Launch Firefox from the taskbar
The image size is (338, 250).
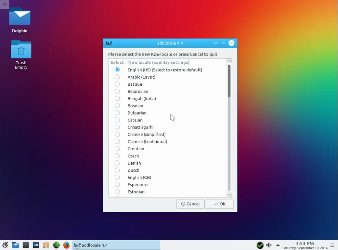pos(67,245)
